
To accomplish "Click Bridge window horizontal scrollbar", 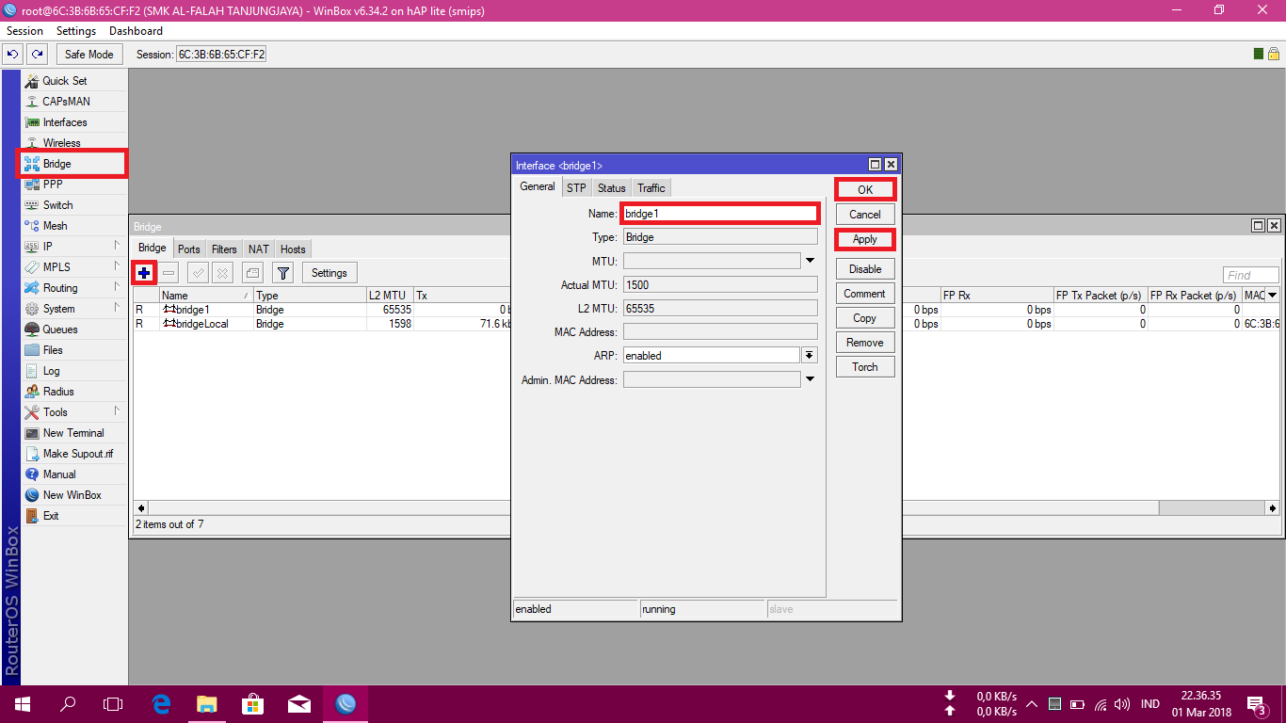I will pos(706,508).
